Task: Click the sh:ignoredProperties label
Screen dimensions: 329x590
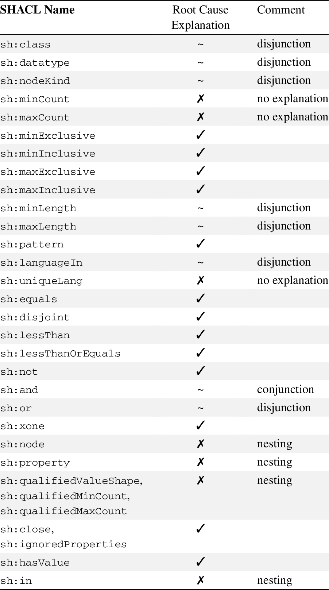Action: [63, 544]
